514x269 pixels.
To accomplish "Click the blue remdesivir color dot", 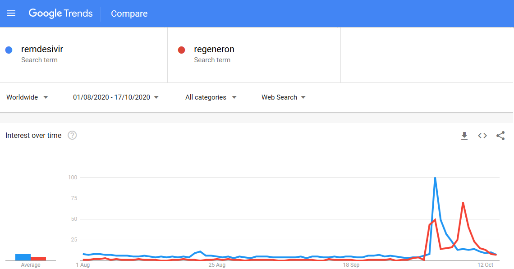I will pyautogui.click(x=9, y=50).
